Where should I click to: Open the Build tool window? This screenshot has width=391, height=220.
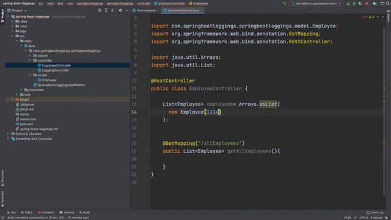(x=84, y=213)
